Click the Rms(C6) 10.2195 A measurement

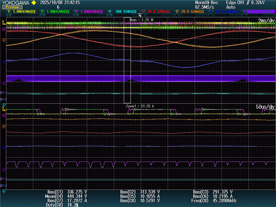tap(213, 196)
